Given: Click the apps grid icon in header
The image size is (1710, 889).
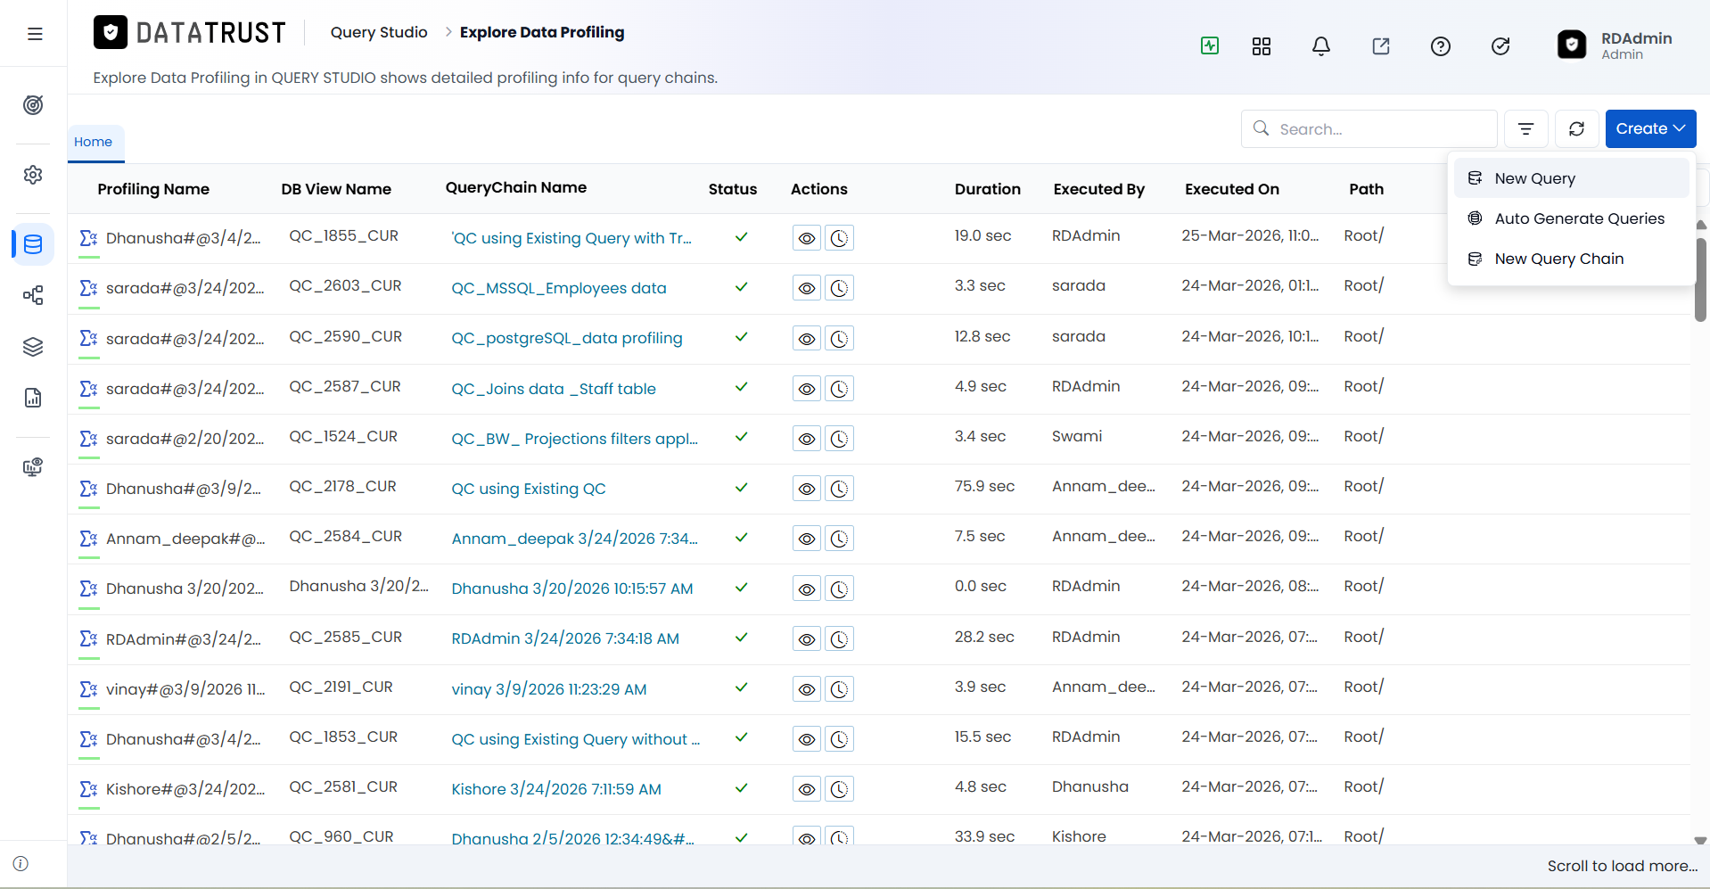Looking at the screenshot, I should [1262, 46].
